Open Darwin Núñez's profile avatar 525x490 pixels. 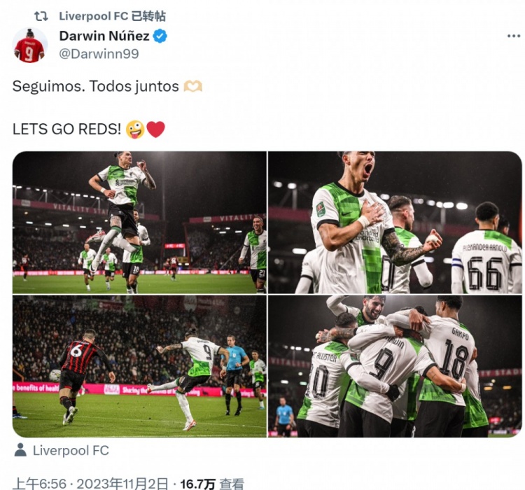(x=30, y=45)
